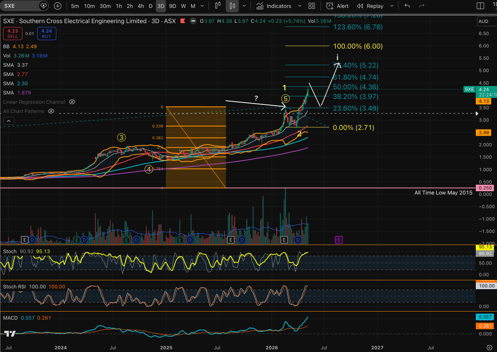Select the SMA 2.30 legend
Viewport: 497px width, 352px height.
(x=15, y=83)
